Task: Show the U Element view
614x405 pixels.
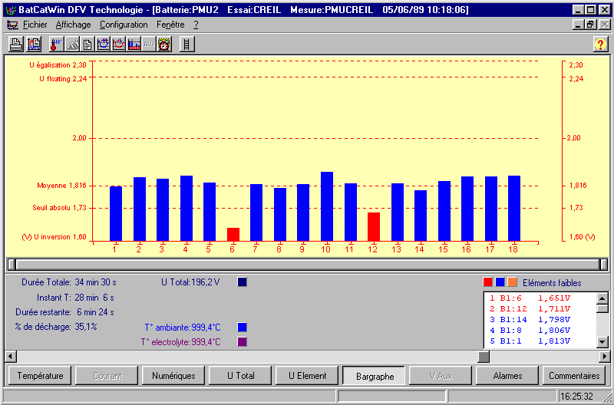Action: (x=308, y=376)
